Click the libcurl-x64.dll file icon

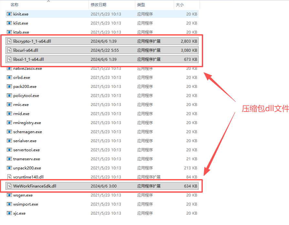pyautogui.click(x=9, y=50)
